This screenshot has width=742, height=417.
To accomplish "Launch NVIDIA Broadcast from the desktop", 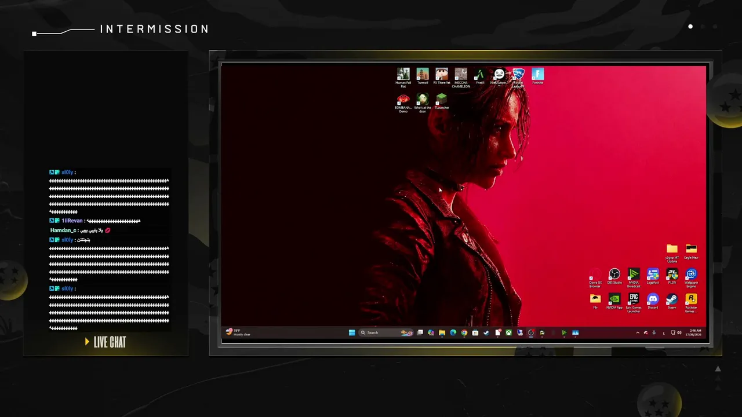I will [x=634, y=278].
